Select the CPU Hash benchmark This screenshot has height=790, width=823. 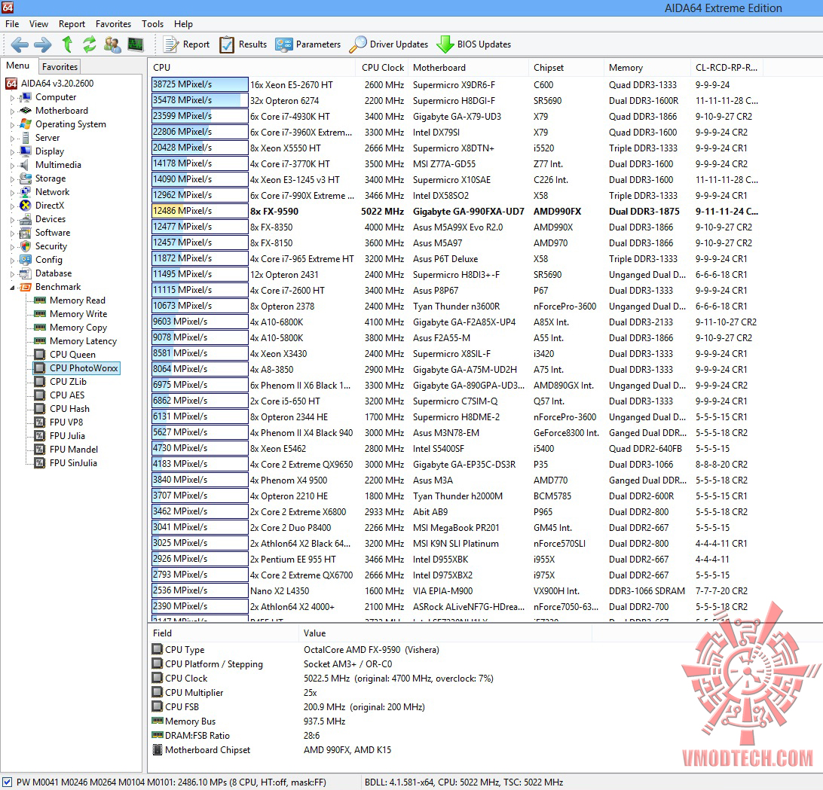coord(69,409)
